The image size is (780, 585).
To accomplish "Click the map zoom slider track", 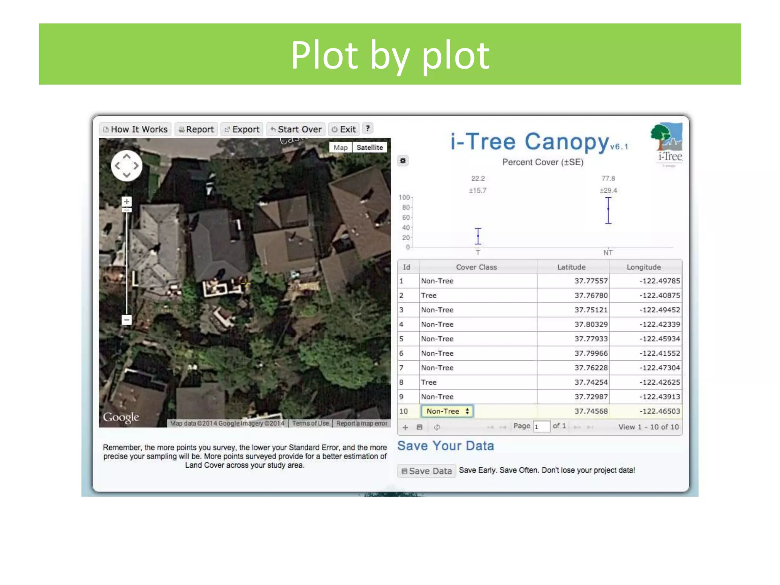I will [126, 263].
